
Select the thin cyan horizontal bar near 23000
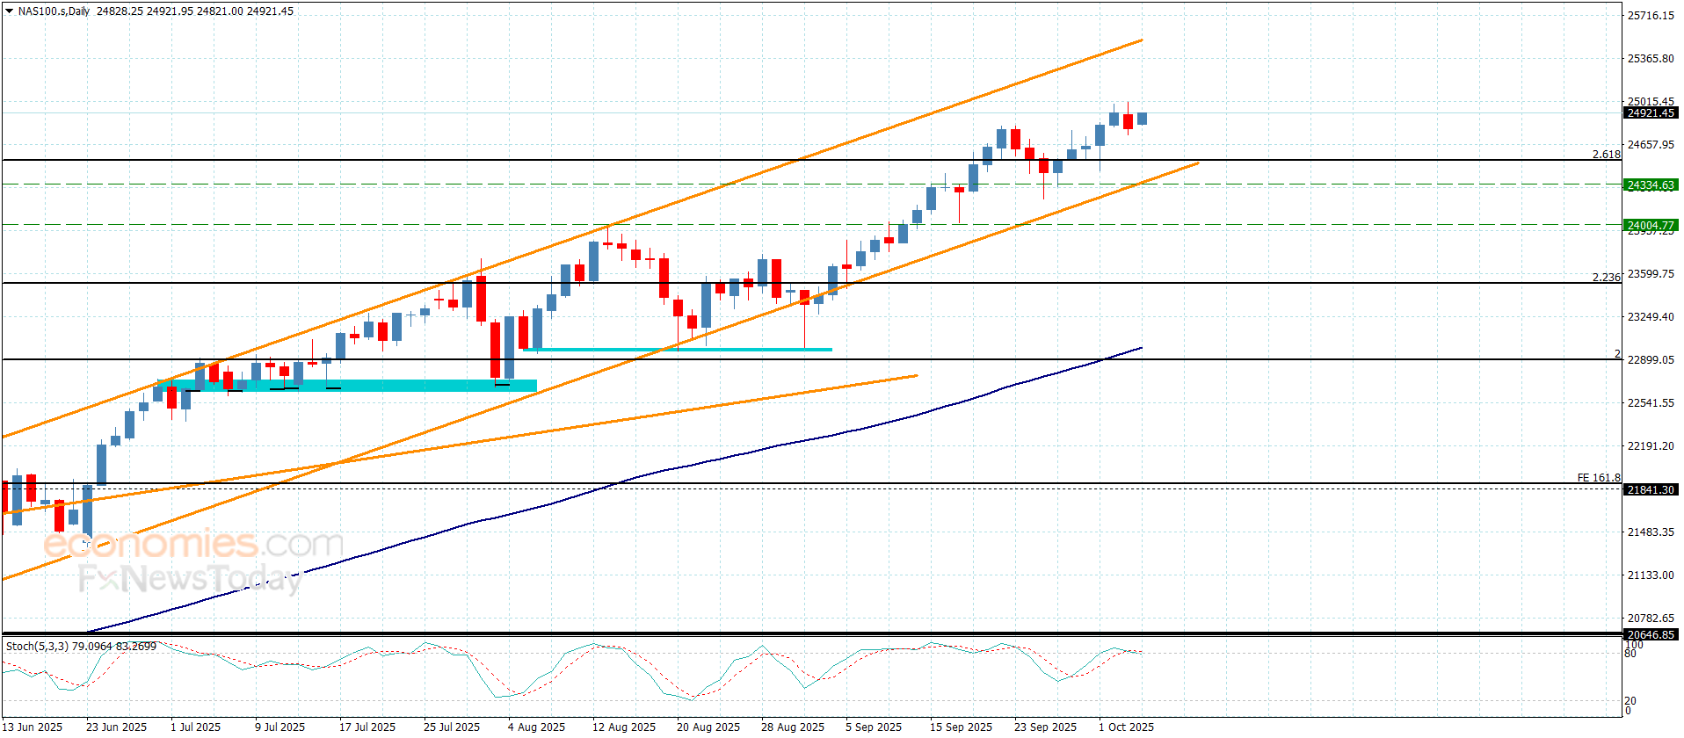pos(678,350)
